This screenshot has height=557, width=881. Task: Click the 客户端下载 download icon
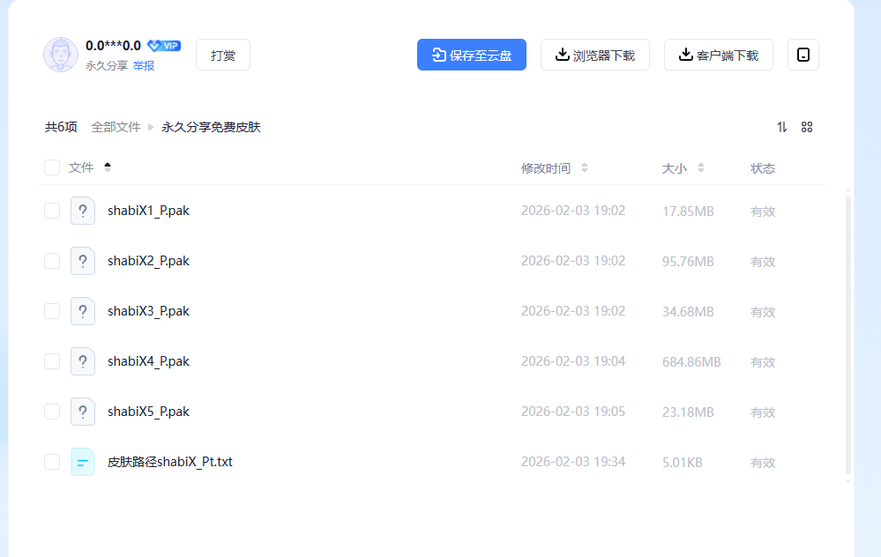[685, 54]
